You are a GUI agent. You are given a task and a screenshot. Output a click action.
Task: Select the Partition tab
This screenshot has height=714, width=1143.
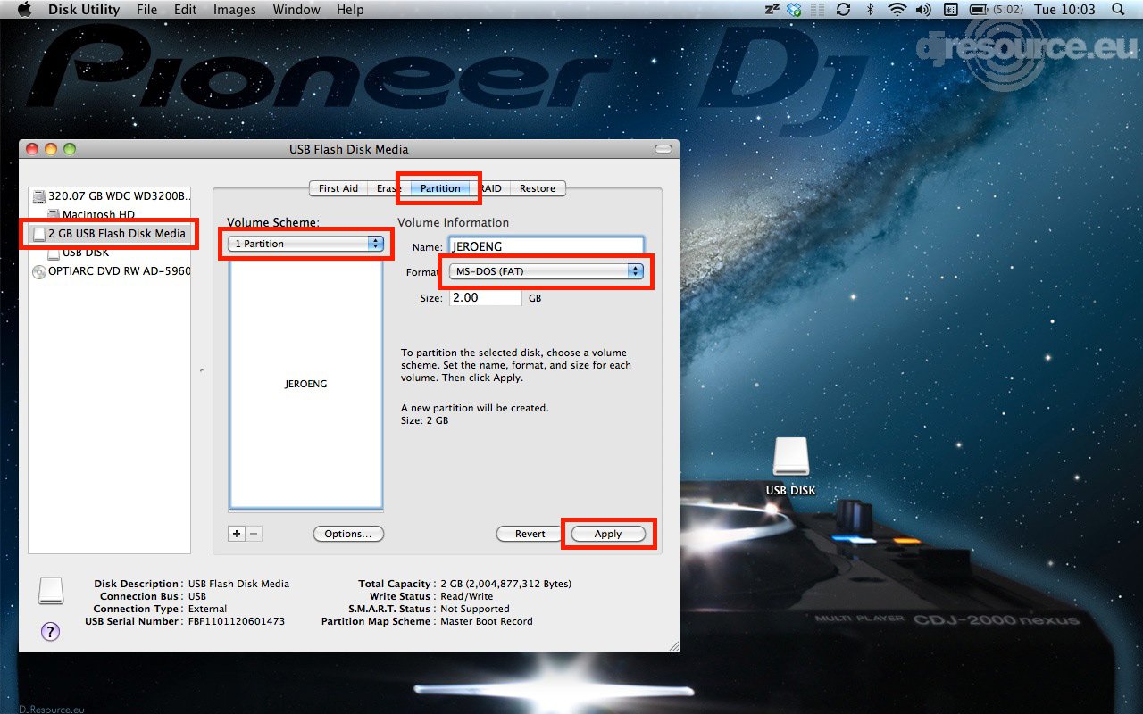[x=440, y=188]
